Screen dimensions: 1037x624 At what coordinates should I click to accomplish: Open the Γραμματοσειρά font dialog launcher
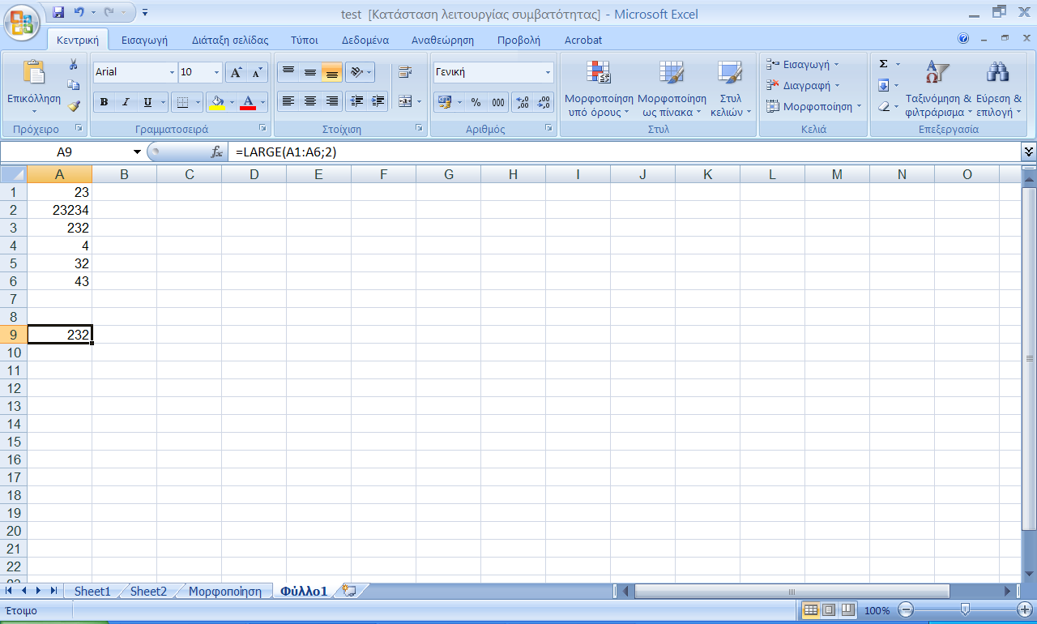point(262,129)
